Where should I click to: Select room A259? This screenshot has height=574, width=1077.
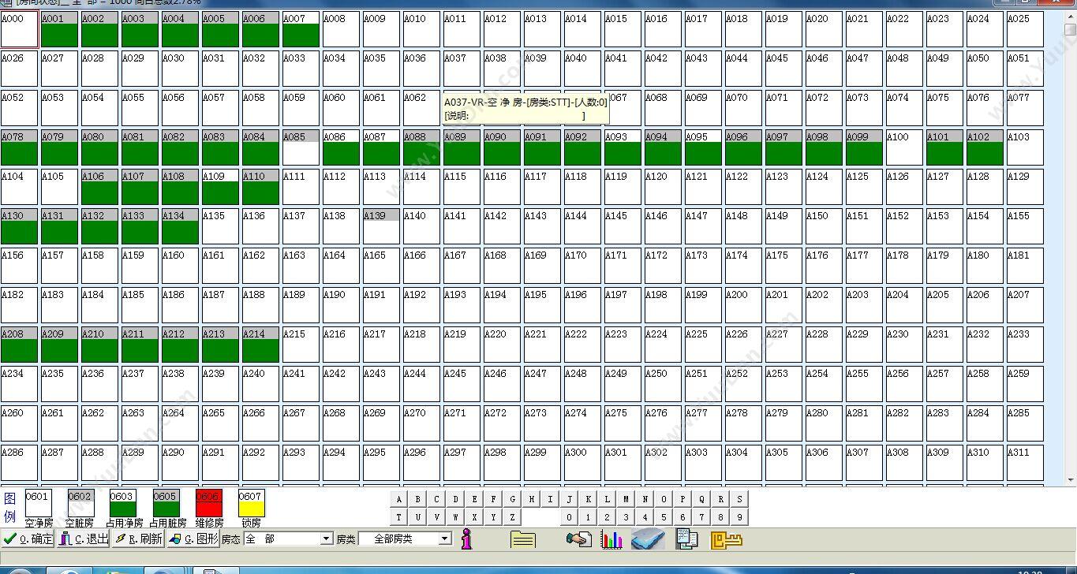pos(1025,384)
